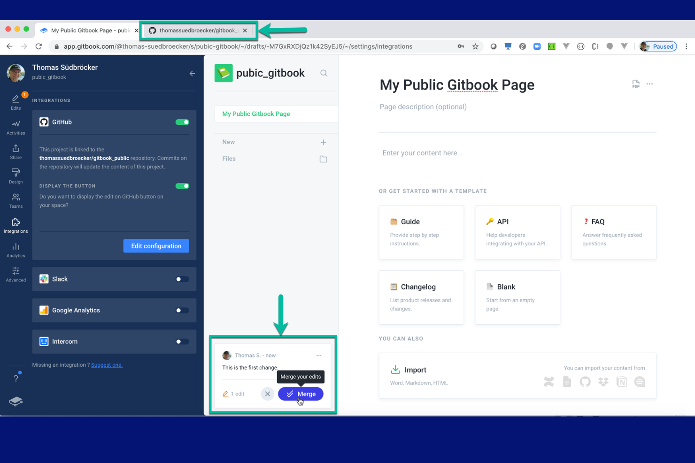Click the page title My Public Gitbook Page
Screen dimensions: 695x463
pos(457,85)
